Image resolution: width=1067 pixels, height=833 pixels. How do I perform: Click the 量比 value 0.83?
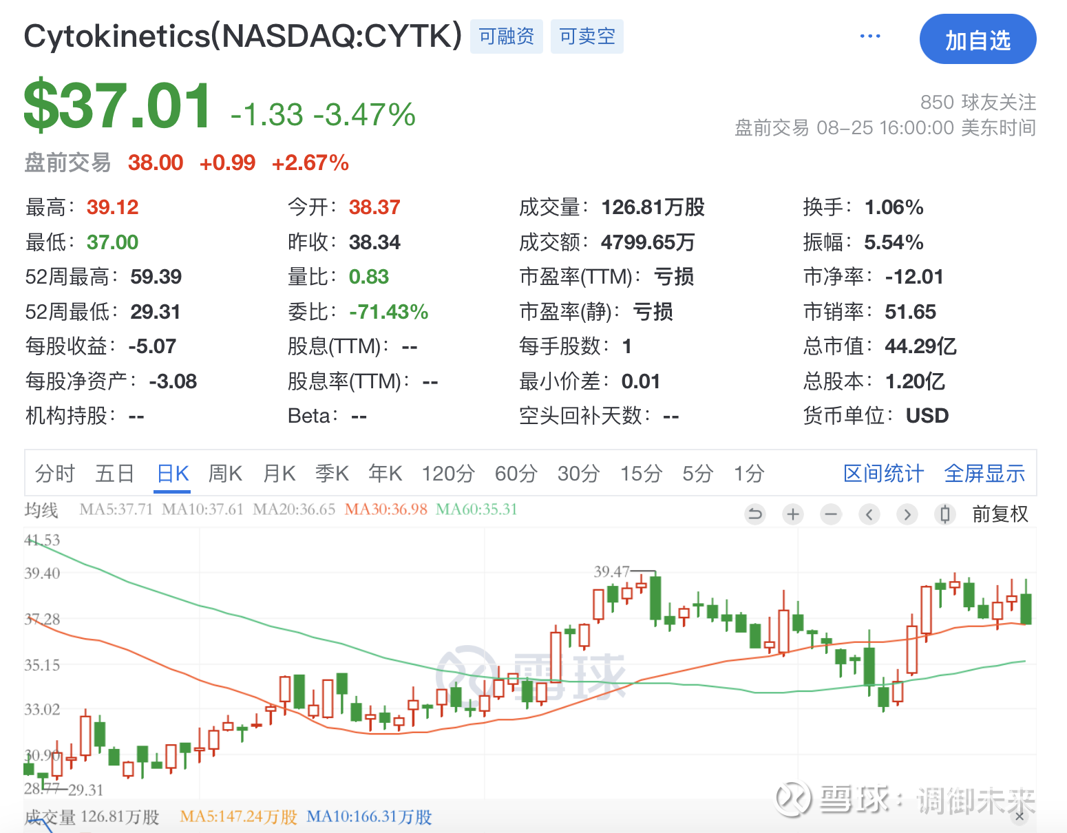[x=369, y=277]
